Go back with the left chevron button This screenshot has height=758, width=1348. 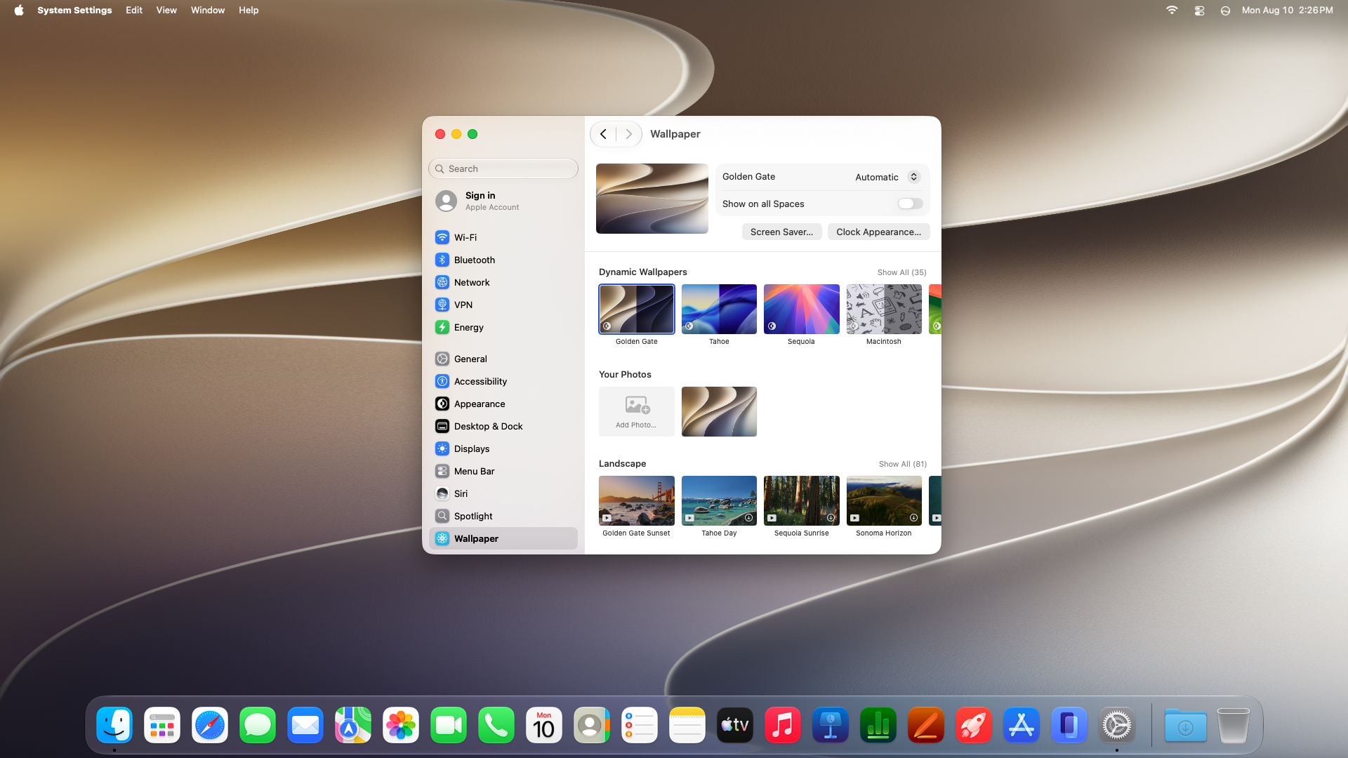tap(603, 134)
